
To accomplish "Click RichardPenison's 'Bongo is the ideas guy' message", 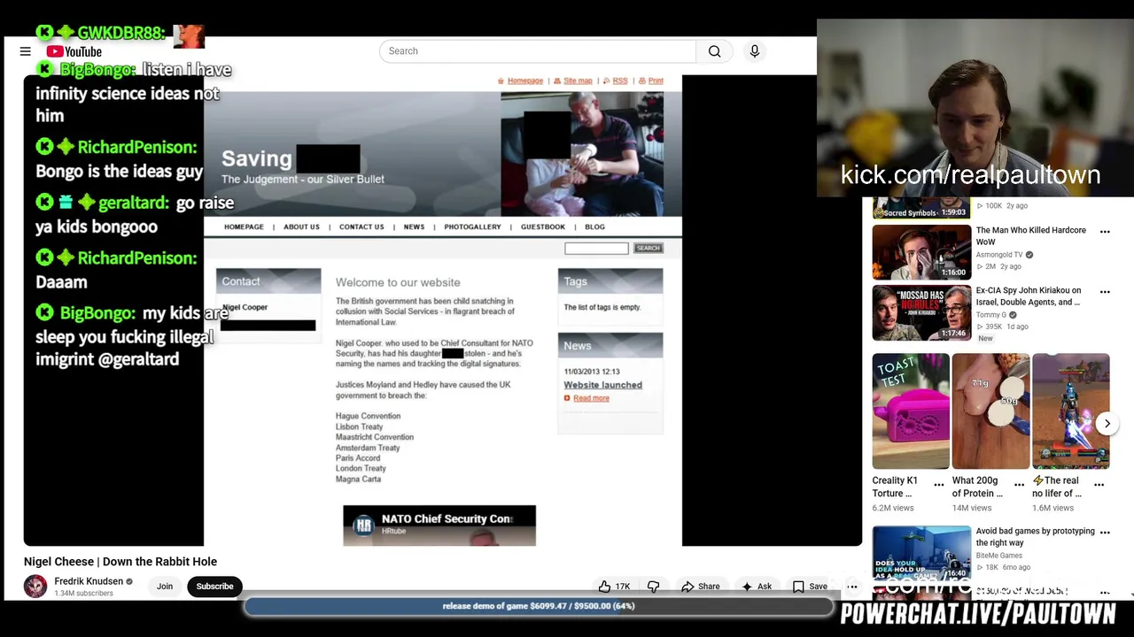I will tap(120, 171).
